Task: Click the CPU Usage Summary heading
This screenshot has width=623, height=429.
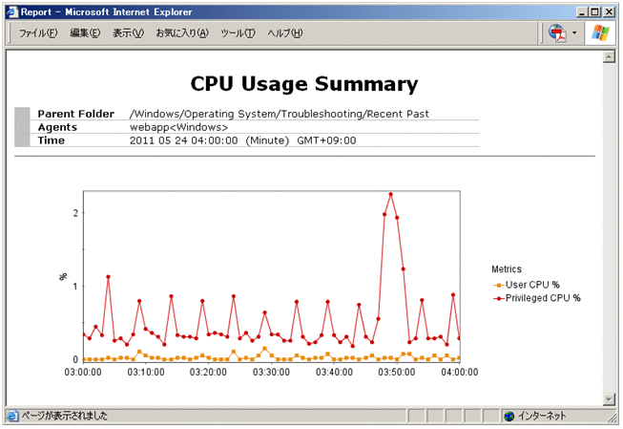Action: tap(304, 84)
